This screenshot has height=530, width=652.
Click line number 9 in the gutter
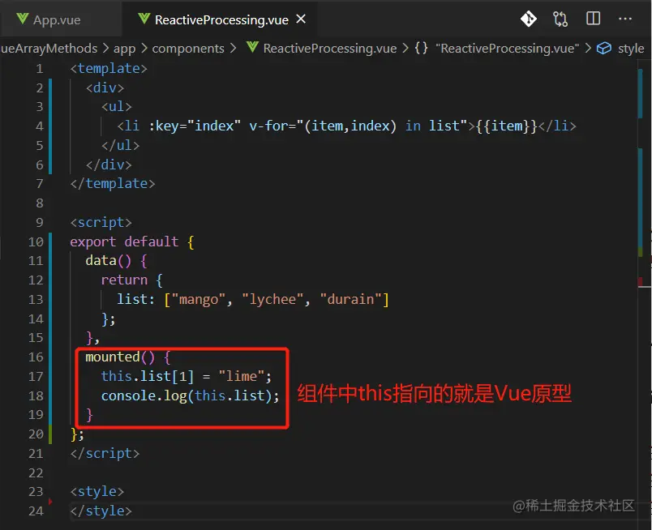point(39,222)
